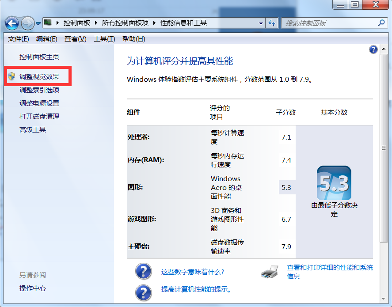Click the question icon beside 这些数字意味着什么

[x=144, y=271]
